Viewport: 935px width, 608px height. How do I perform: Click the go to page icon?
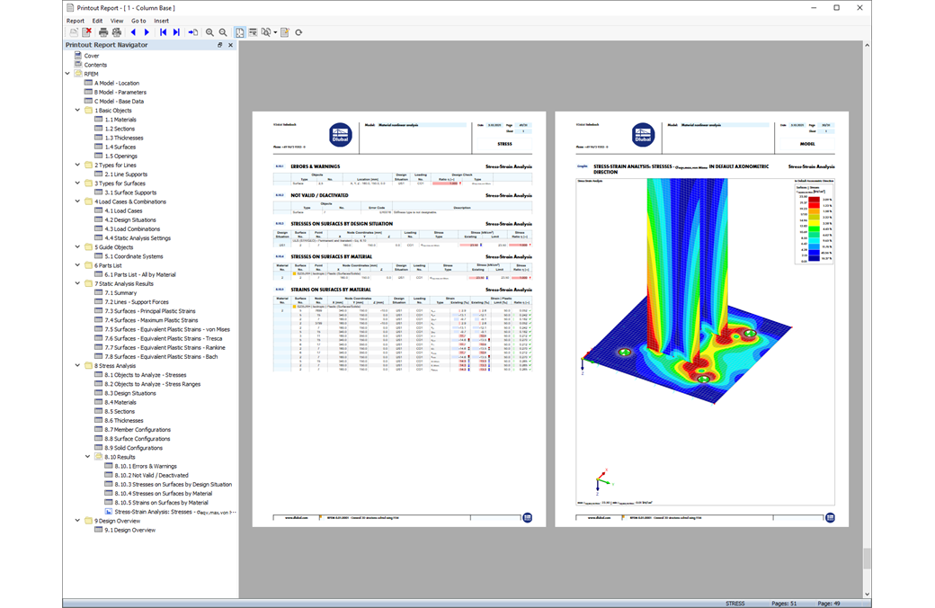[192, 32]
